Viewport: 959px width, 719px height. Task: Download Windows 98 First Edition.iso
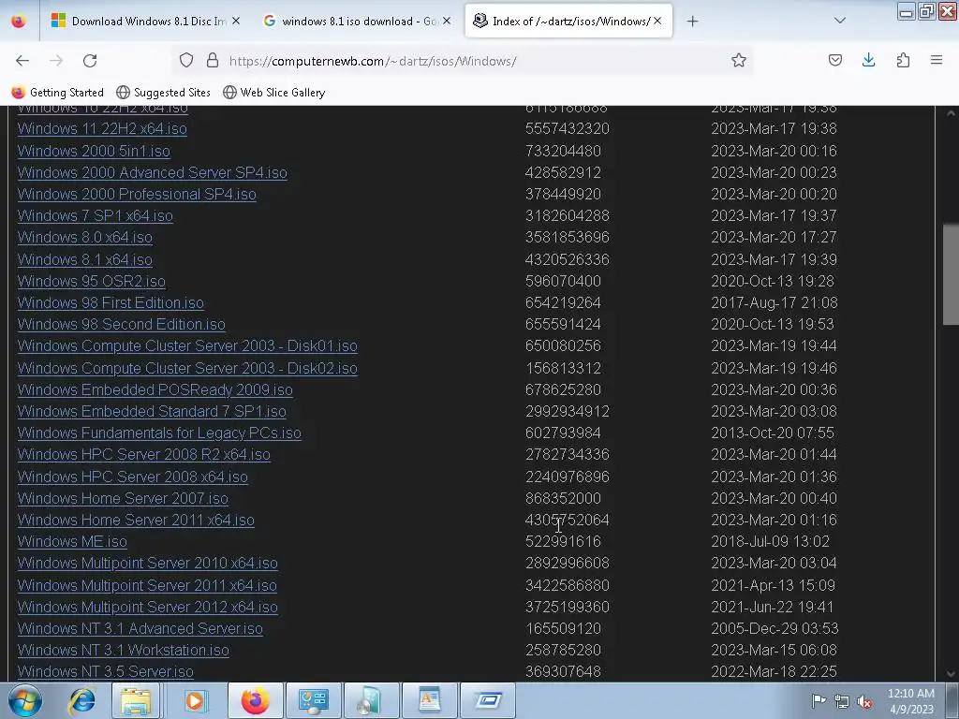tap(111, 303)
